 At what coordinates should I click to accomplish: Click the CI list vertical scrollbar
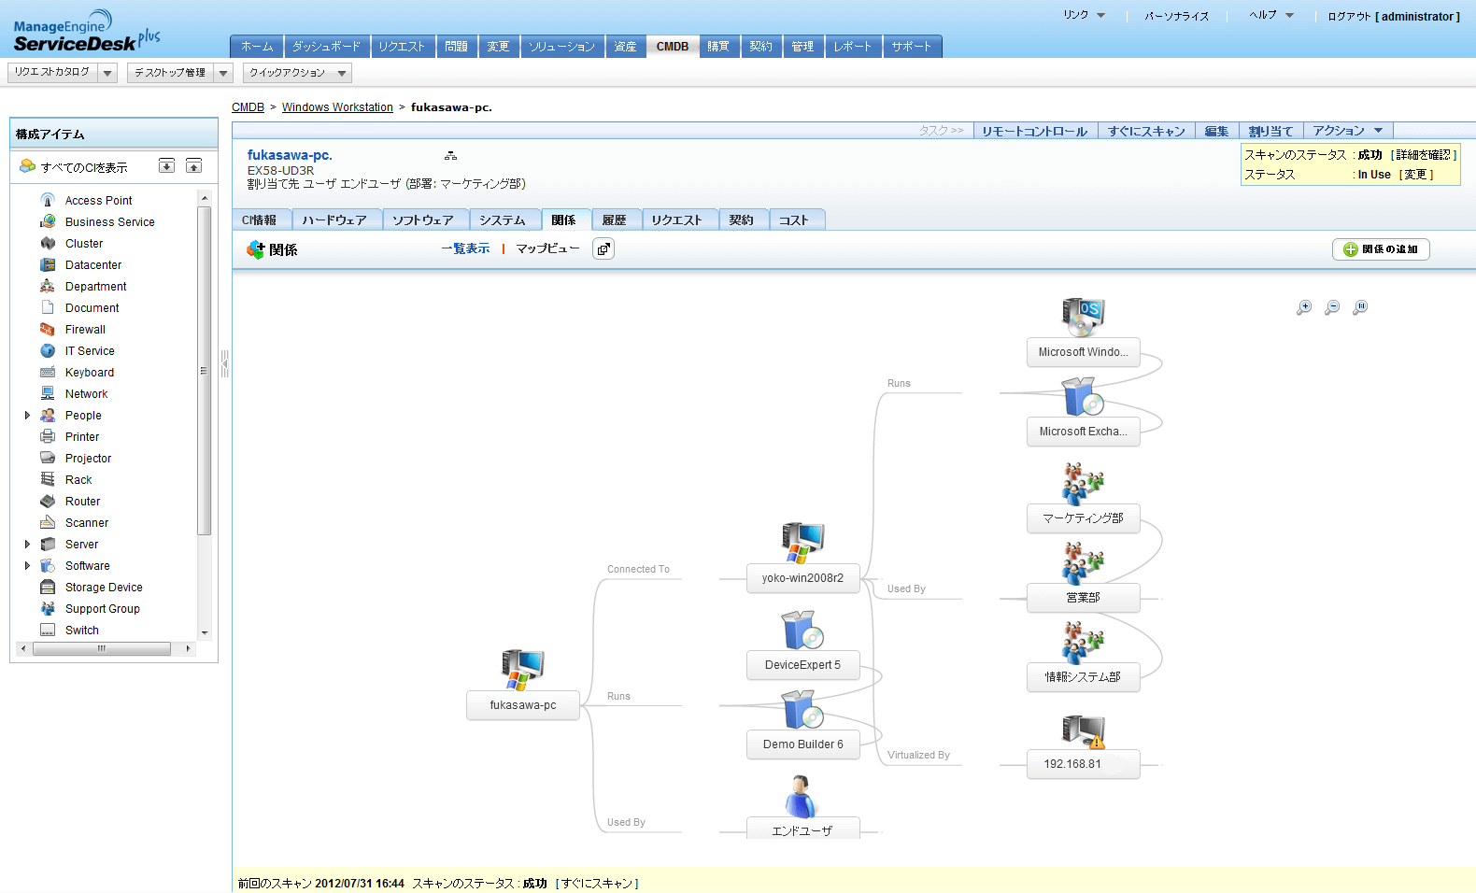point(205,374)
